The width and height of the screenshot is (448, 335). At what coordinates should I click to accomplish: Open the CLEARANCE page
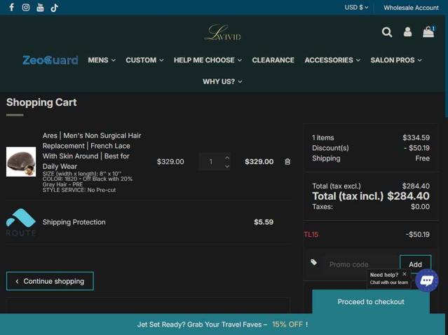pyautogui.click(x=273, y=60)
